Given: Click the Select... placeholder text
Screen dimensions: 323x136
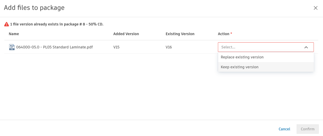Looking at the screenshot, I should pos(228,47).
